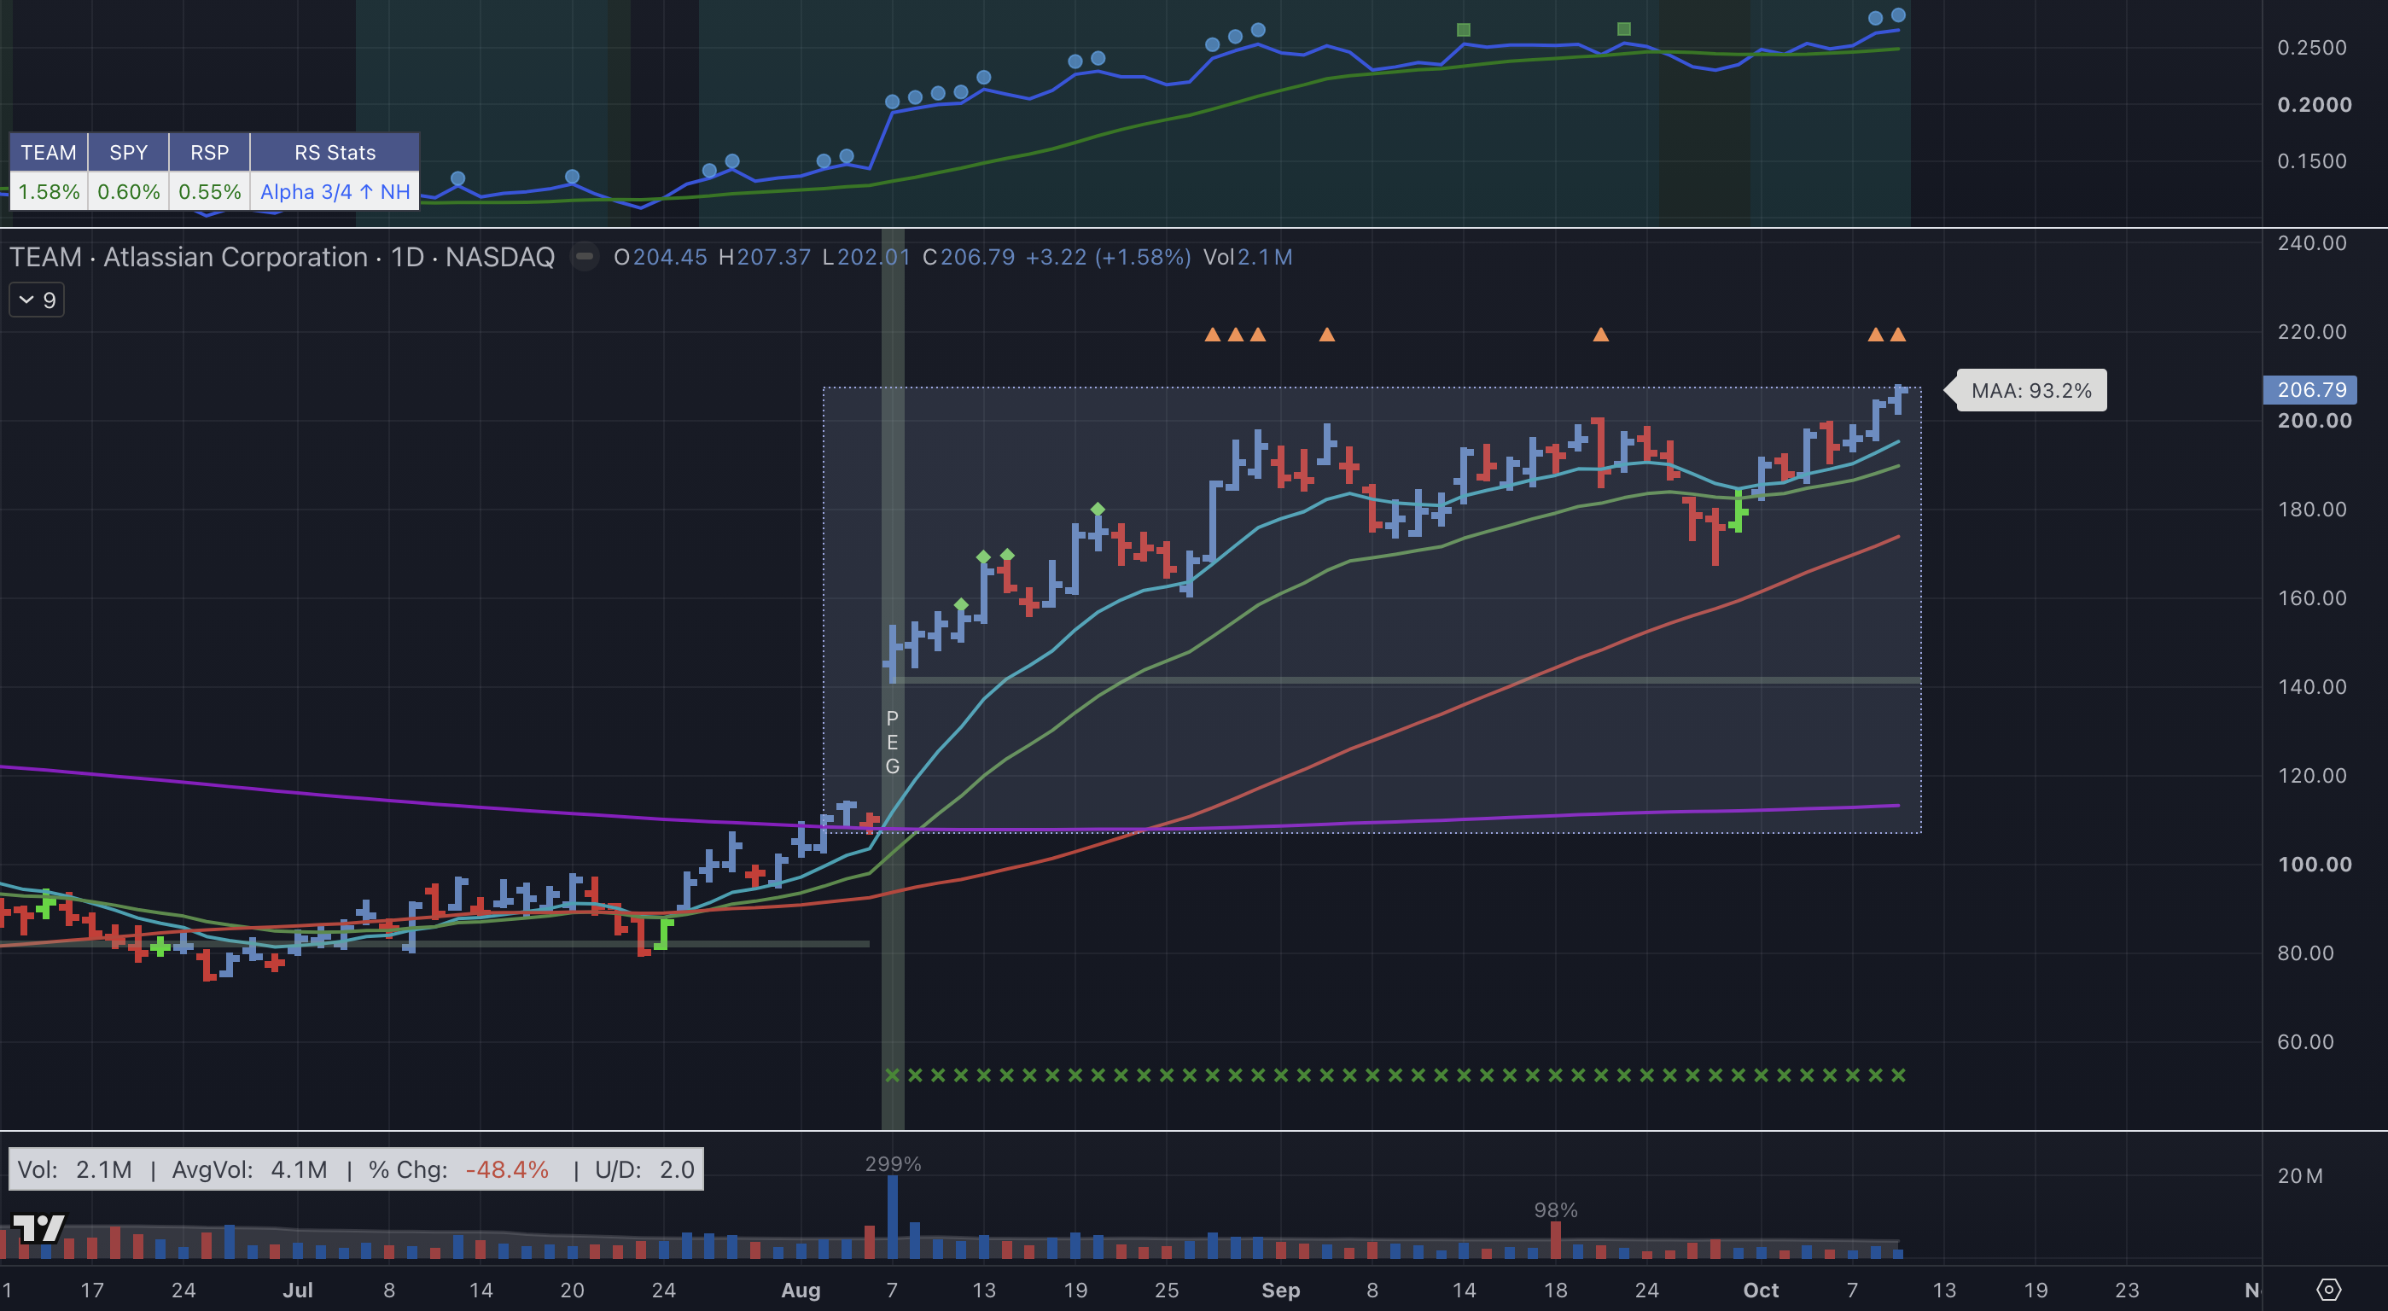Select the 0.55% value under RSP
2388x1311 pixels.
point(209,192)
